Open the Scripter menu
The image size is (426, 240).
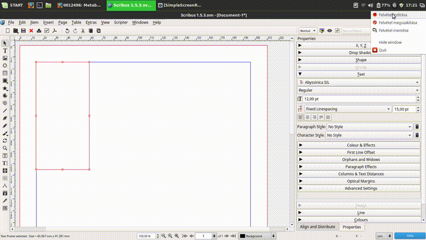click(121, 22)
